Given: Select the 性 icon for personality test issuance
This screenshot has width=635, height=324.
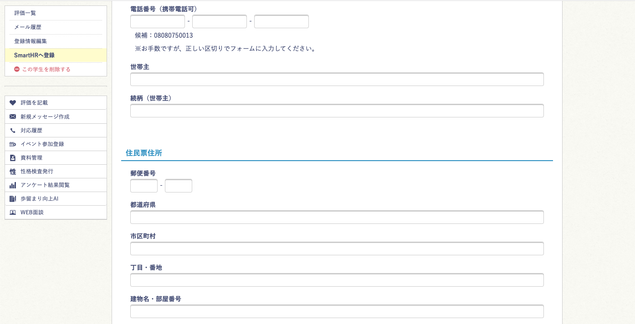Looking at the screenshot, I should click(12, 171).
